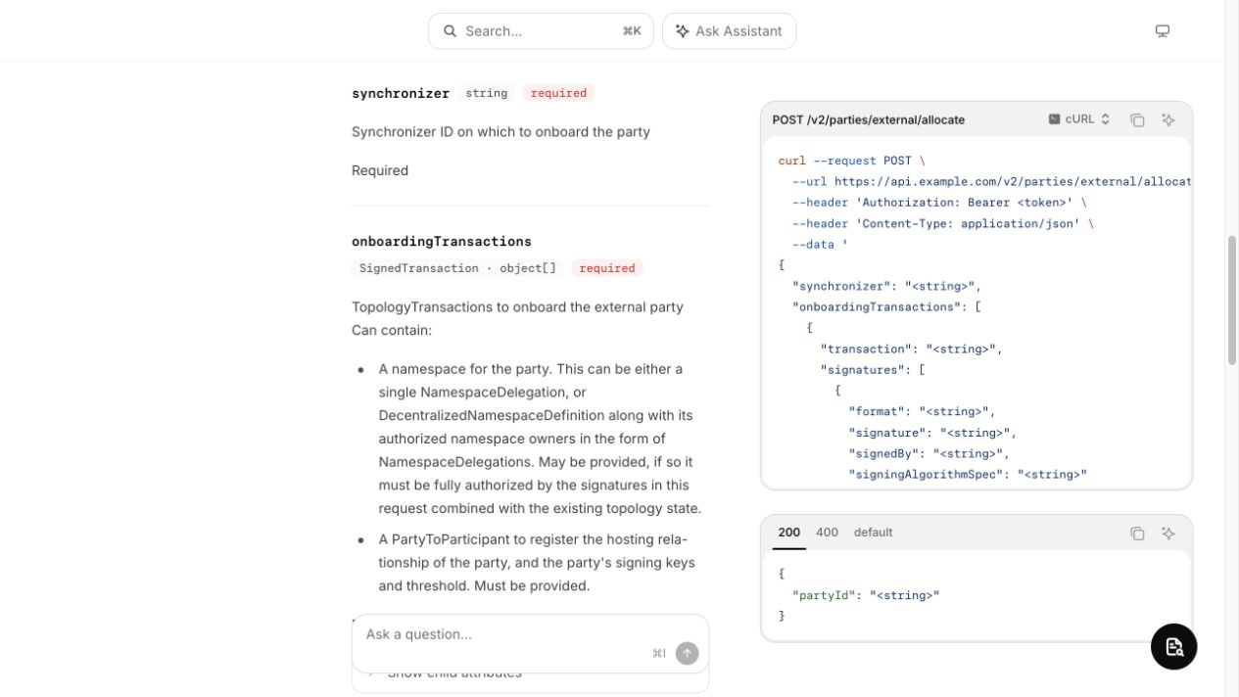Click the onboardingTransactions parameter heading
Viewport: 1239px width, 697px height.
point(442,242)
